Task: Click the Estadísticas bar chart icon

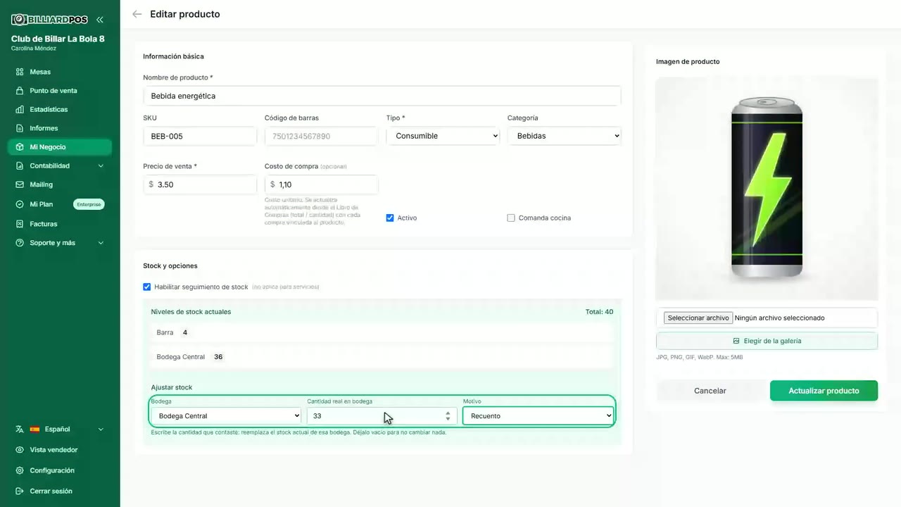Action: [20, 110]
